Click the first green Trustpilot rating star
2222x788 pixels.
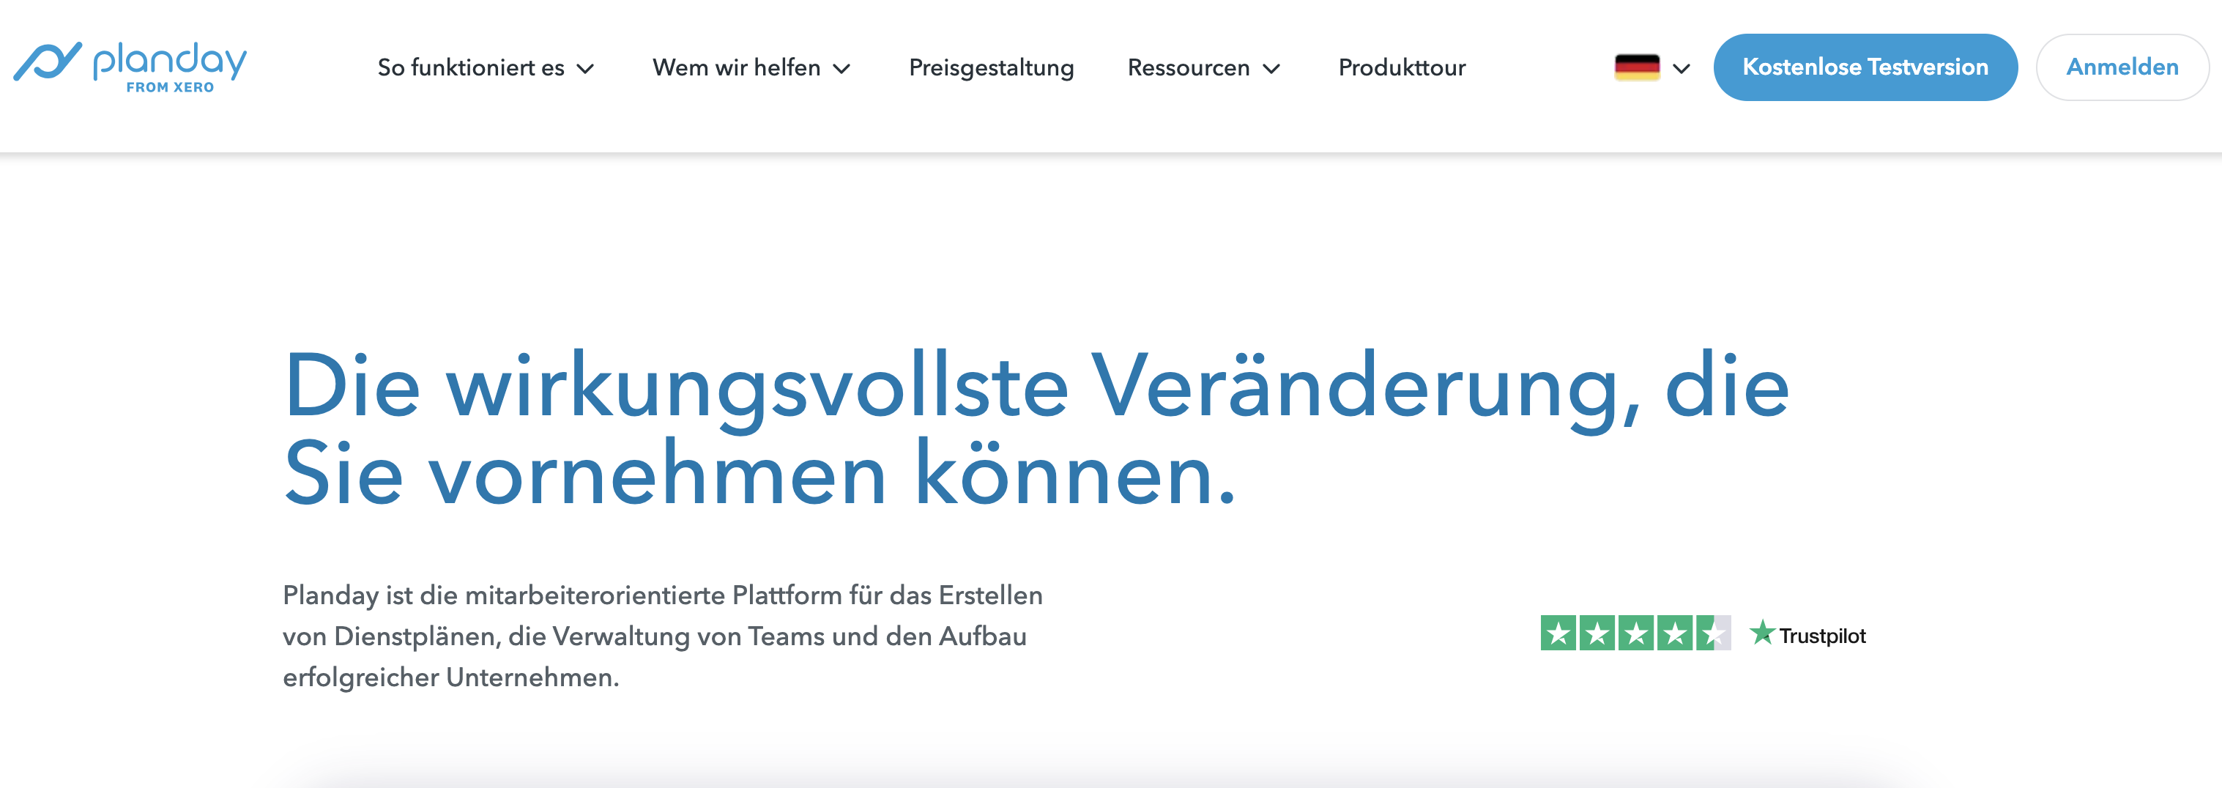pos(1558,633)
